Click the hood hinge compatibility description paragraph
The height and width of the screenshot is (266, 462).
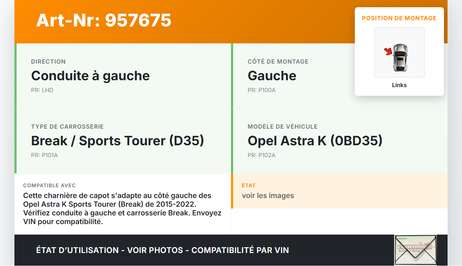[x=122, y=209]
